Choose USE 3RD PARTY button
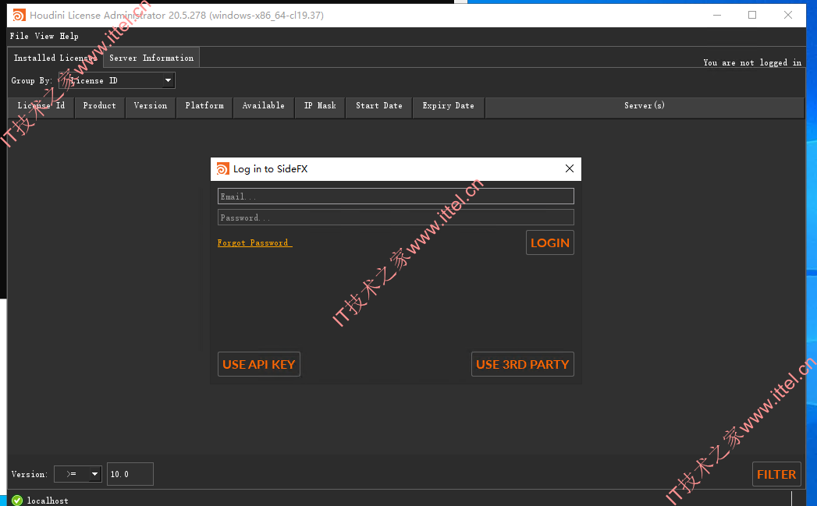The width and height of the screenshot is (817, 506). point(523,364)
